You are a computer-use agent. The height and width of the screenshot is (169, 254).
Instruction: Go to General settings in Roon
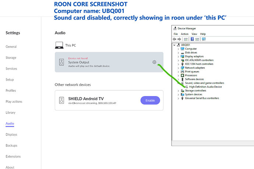(11, 47)
